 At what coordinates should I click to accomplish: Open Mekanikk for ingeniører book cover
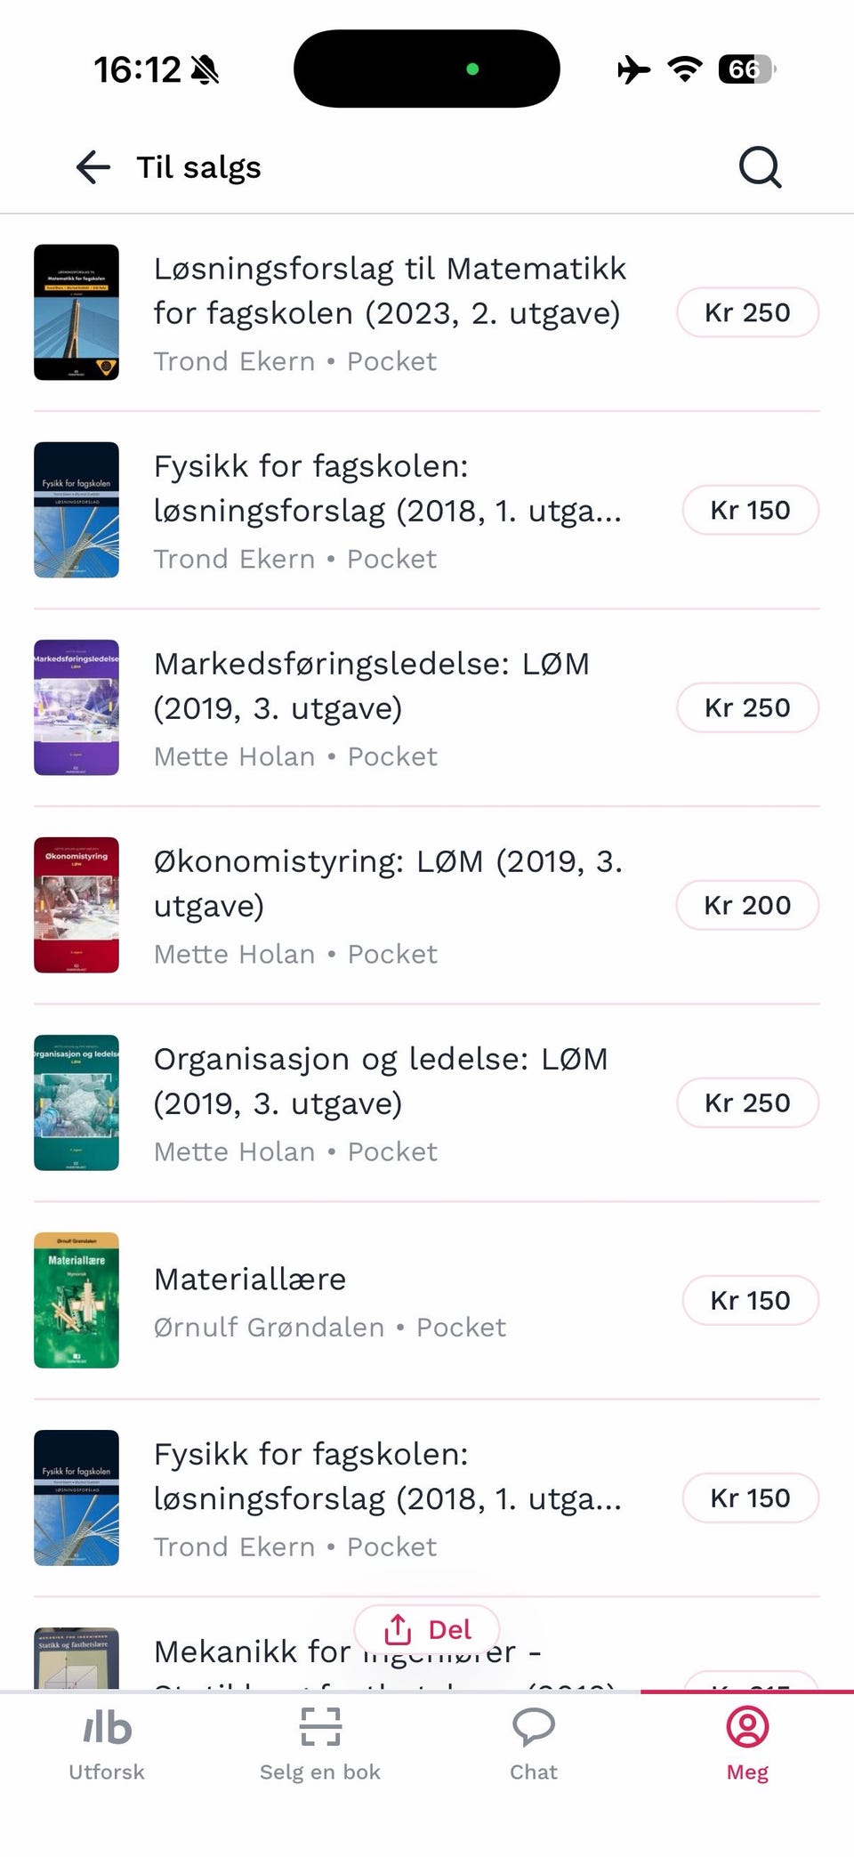click(77, 1659)
